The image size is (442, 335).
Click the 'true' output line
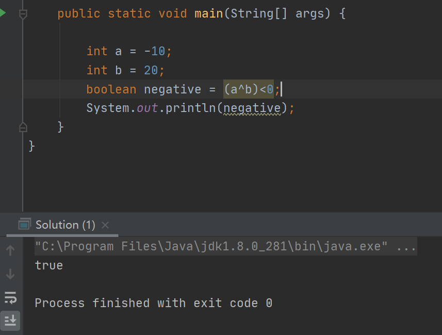click(x=49, y=265)
